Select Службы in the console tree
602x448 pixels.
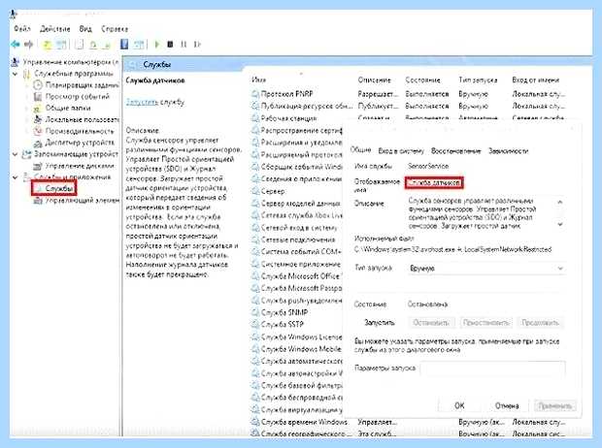point(58,189)
